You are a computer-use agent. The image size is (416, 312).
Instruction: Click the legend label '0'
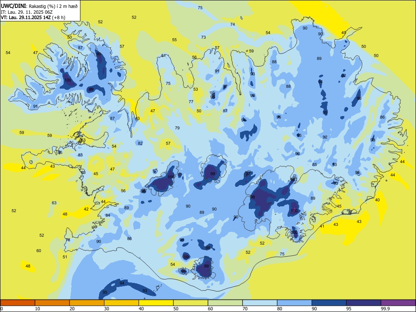pos(2,309)
